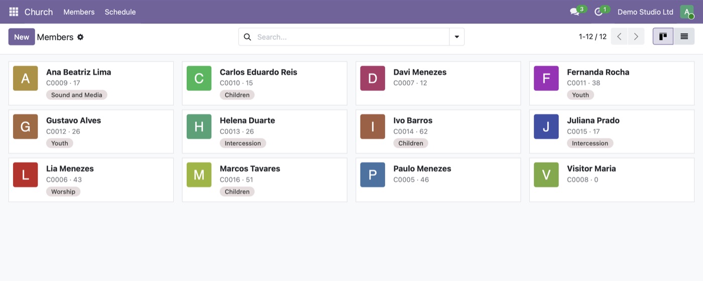Click Juliana Prado's Intercession tag
Image resolution: width=703 pixels, height=281 pixels.
[590, 143]
